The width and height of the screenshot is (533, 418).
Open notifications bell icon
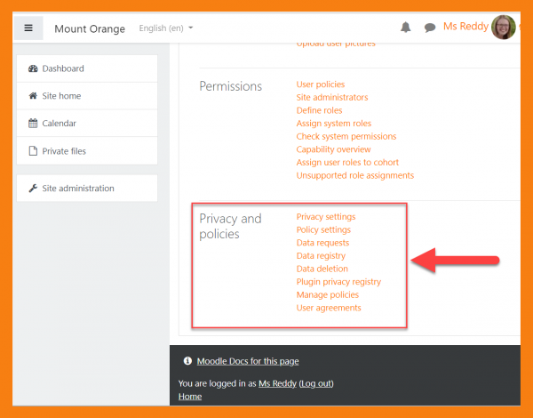[406, 28]
